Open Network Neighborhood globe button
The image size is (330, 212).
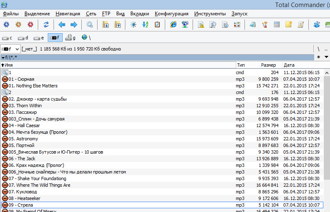click(x=86, y=38)
